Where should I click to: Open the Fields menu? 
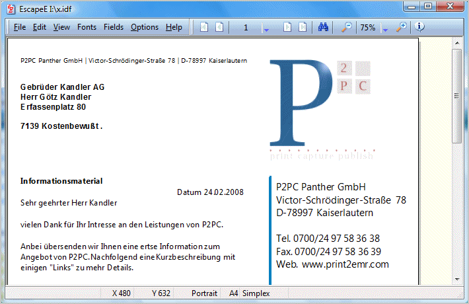coord(114,27)
